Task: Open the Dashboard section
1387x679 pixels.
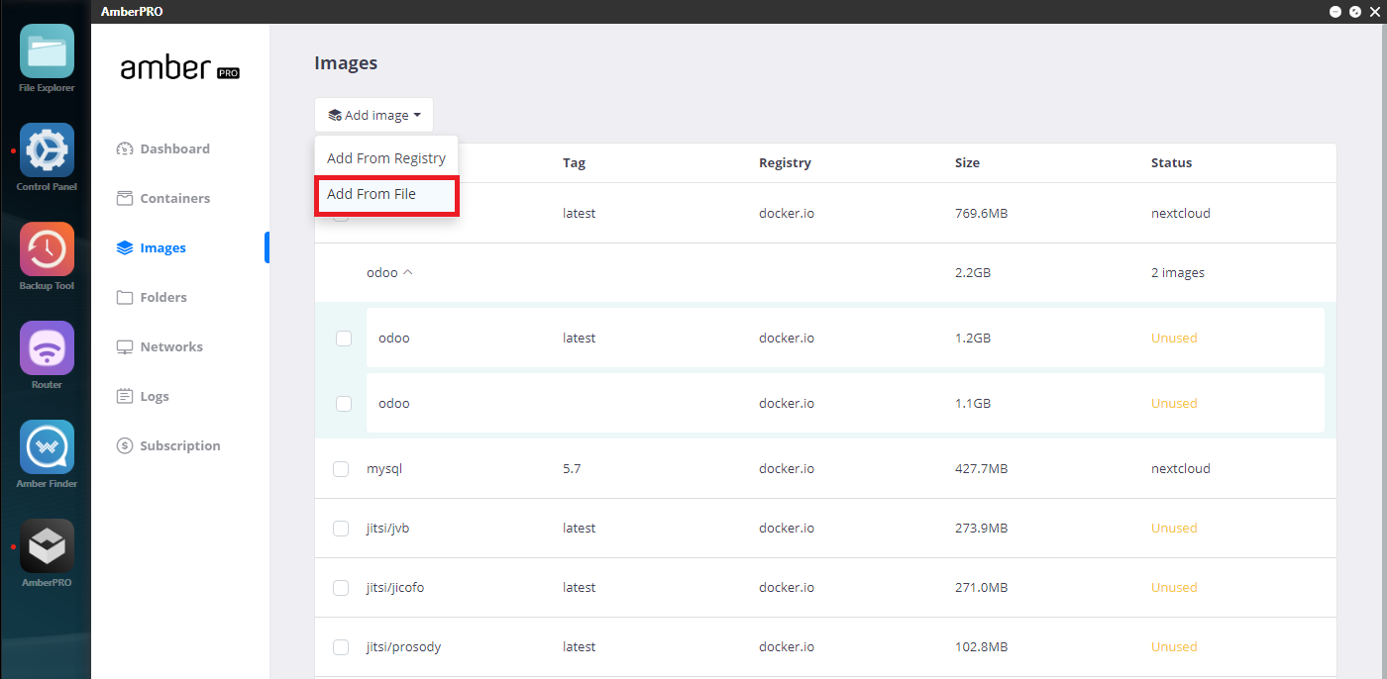Action: [x=174, y=149]
